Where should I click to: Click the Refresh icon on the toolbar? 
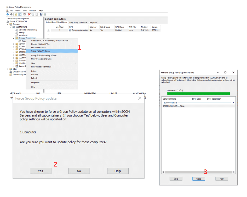click(37, 14)
